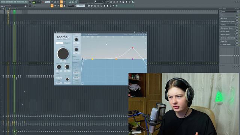Viewport: 240px width, 135px height.
Task: Open the Playlist view from the shortcut icons
Action: pyautogui.click(x=89, y=6)
